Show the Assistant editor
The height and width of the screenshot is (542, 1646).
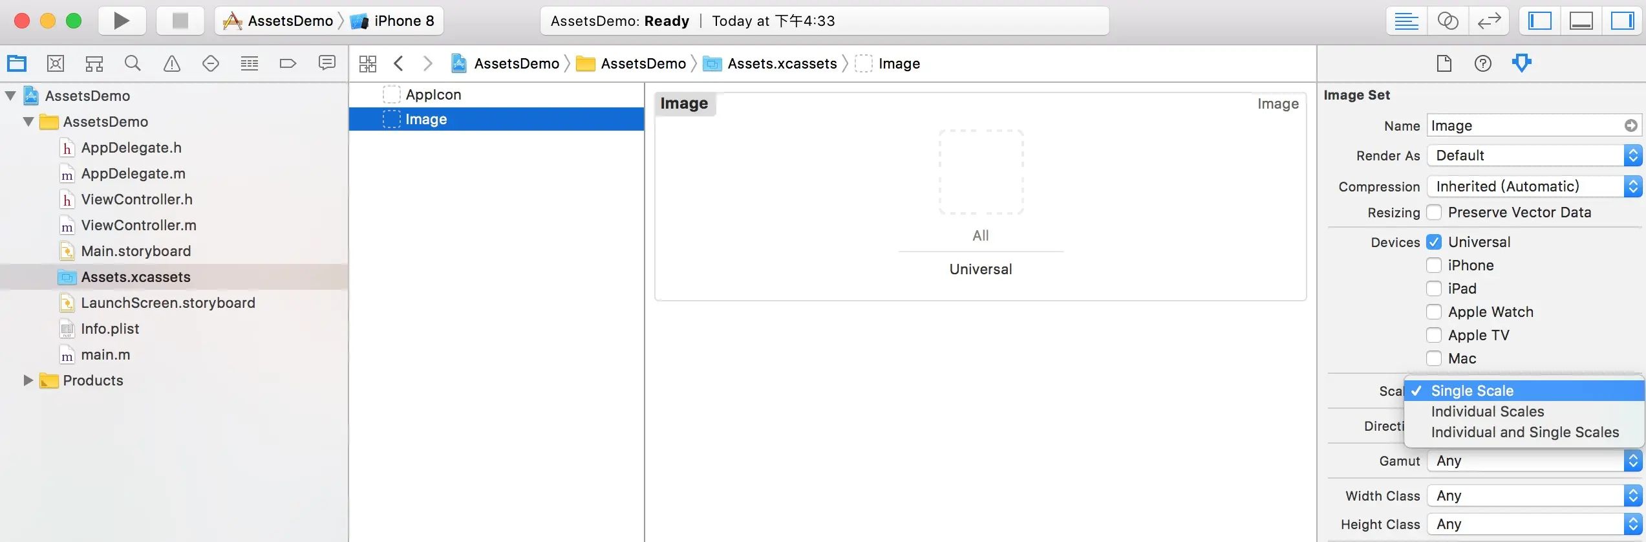pos(1448,21)
